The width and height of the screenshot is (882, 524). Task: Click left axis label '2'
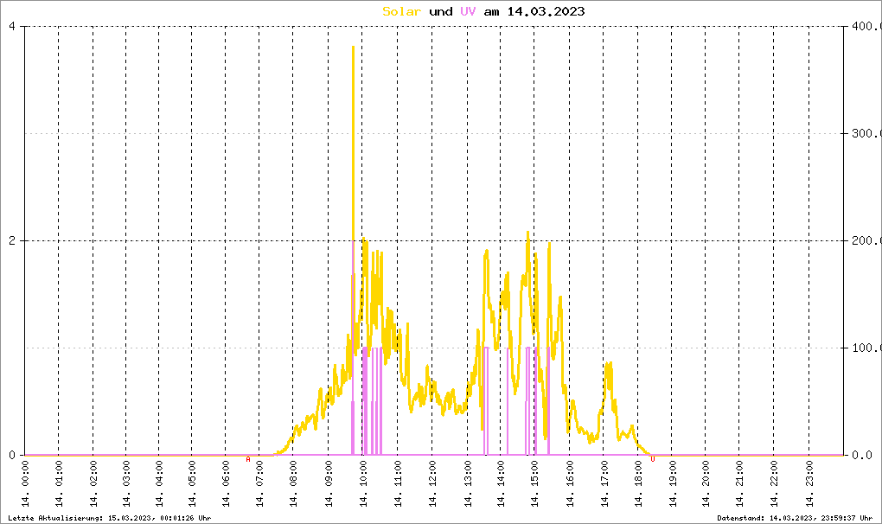point(12,240)
